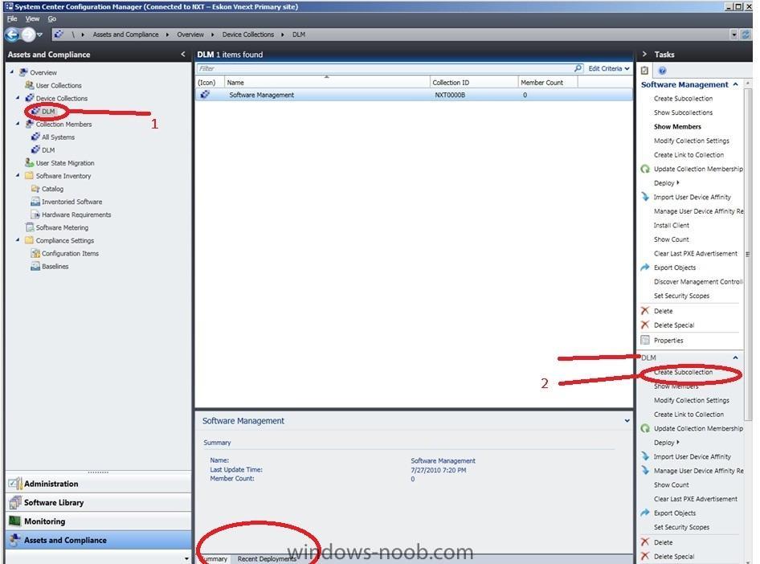This screenshot has width=760, height=564.
Task: Sort by the Name column header
Action: click(x=327, y=83)
